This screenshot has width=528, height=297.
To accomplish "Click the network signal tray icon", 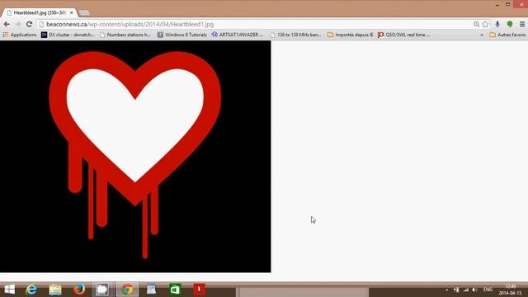I will click(x=465, y=290).
